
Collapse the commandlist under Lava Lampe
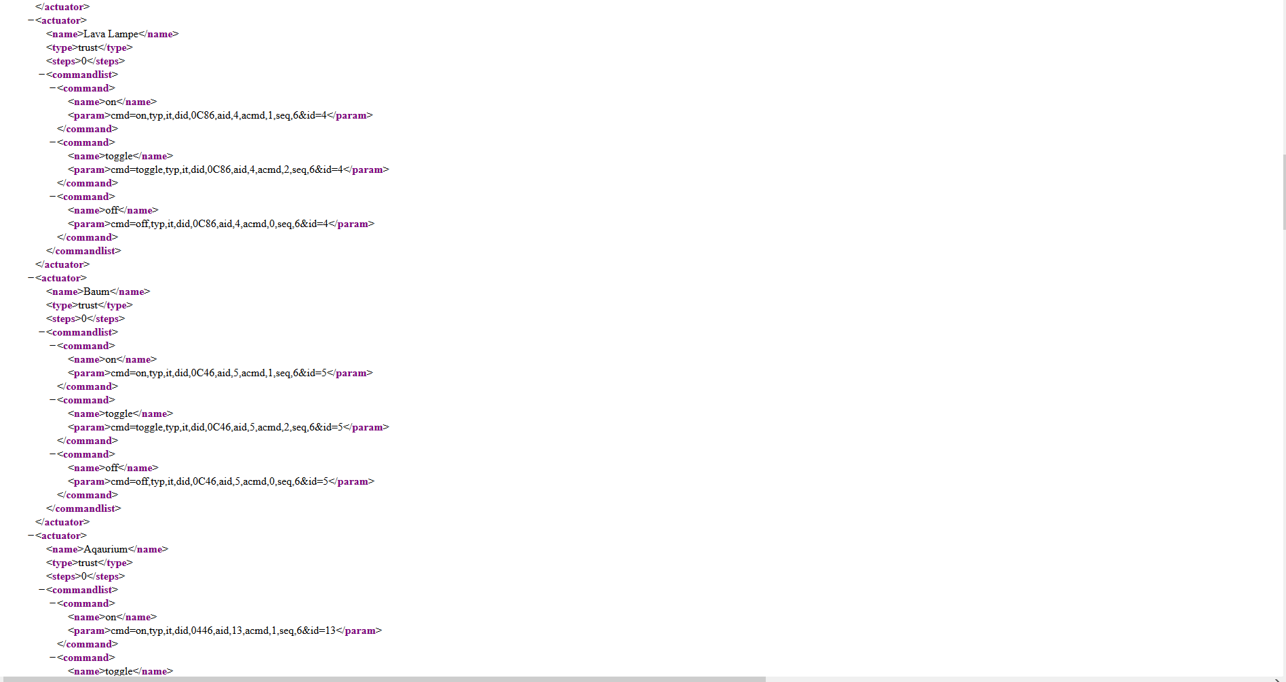point(42,75)
